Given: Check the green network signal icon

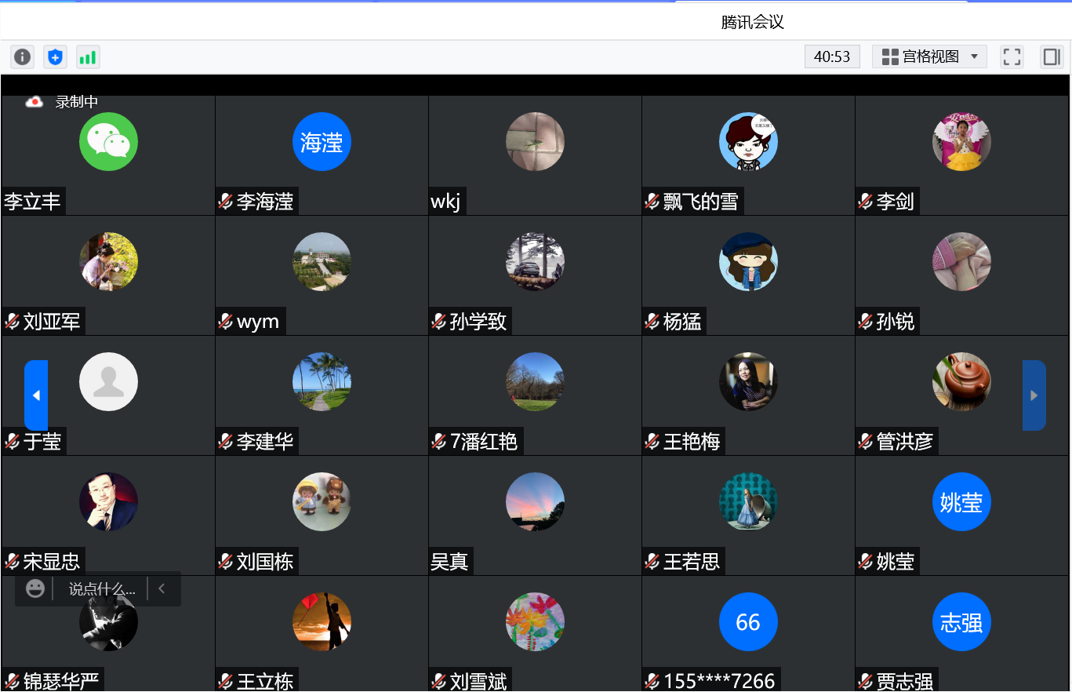Looking at the screenshot, I should click(x=88, y=56).
